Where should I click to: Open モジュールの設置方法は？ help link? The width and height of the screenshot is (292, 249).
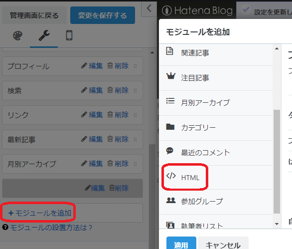tap(51, 228)
